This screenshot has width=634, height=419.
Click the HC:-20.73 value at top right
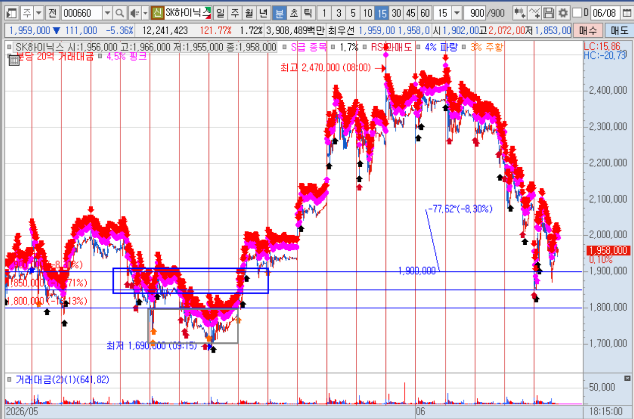[x=605, y=54]
